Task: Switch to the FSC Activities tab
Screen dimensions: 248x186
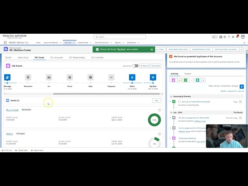Action: coord(97,58)
